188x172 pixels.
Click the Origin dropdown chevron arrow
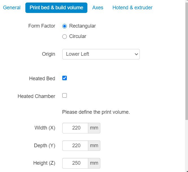136,54
